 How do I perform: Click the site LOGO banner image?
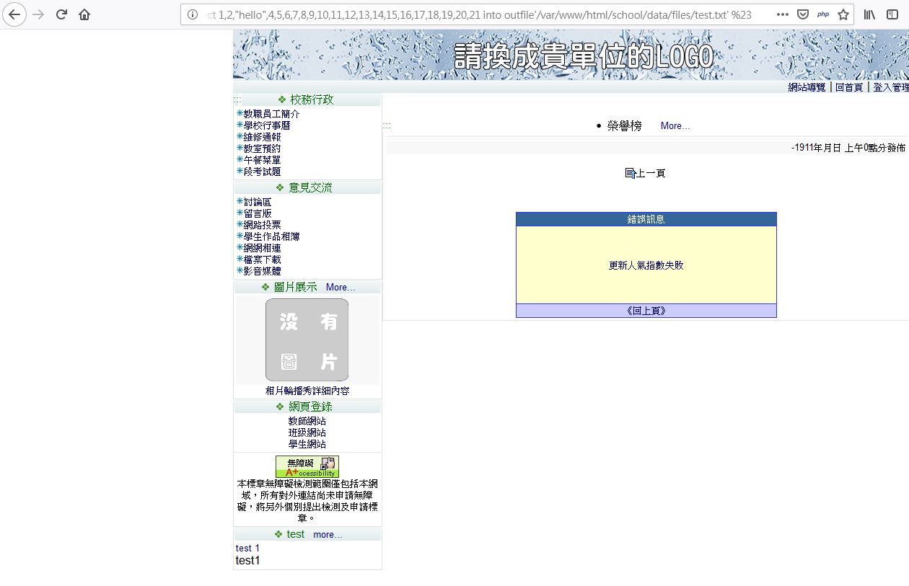click(x=571, y=55)
